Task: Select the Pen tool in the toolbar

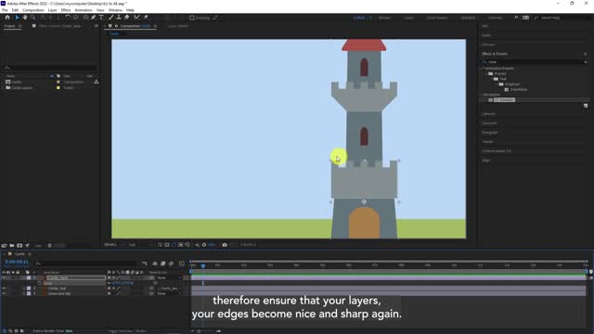Action: 93,18
